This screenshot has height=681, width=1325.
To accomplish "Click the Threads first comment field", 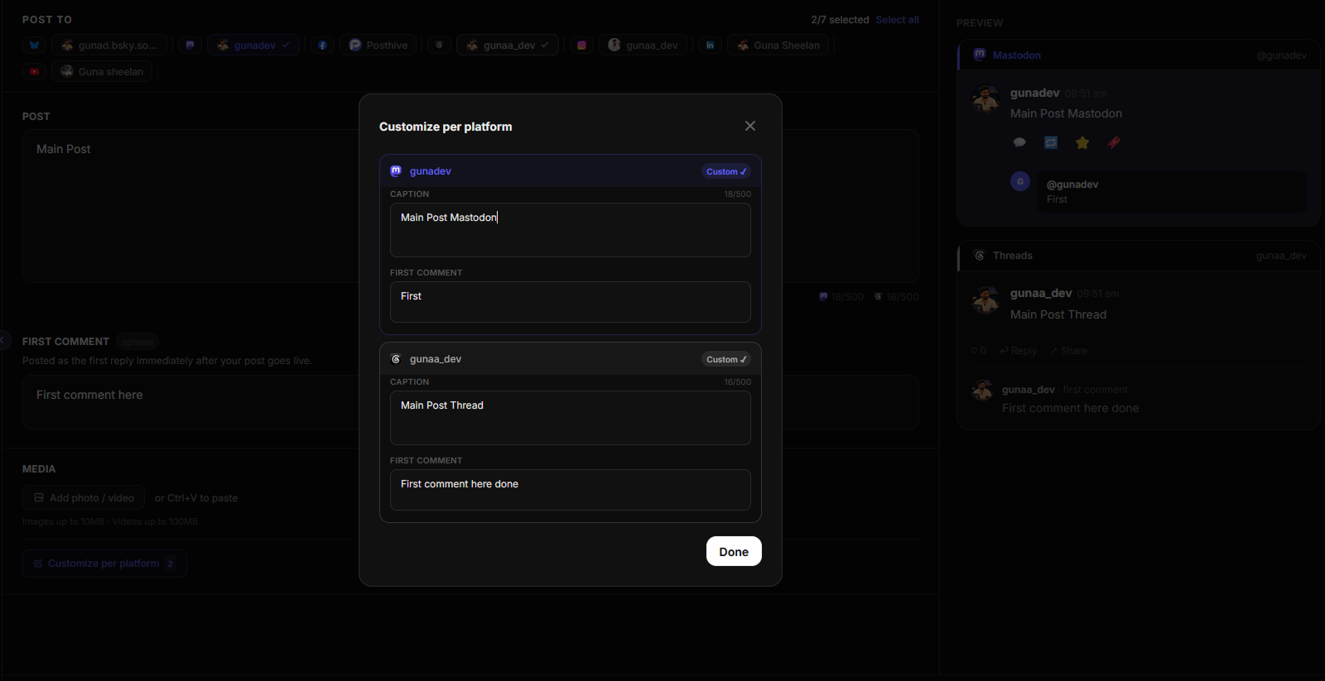I will click(x=571, y=490).
